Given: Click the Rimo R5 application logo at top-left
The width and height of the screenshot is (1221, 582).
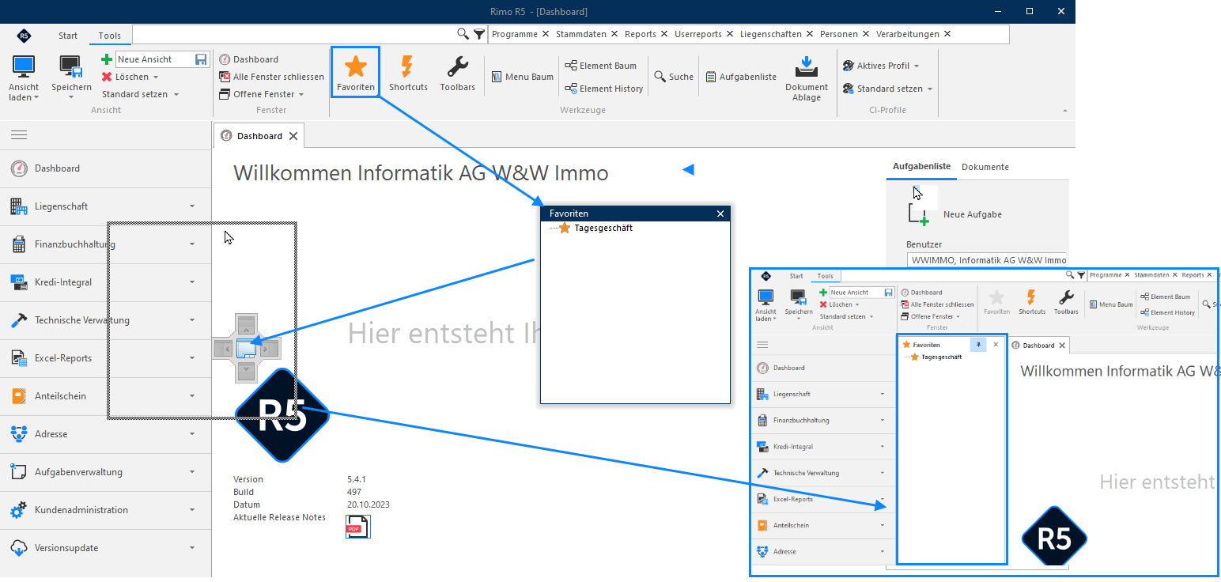Looking at the screenshot, I should [24, 36].
